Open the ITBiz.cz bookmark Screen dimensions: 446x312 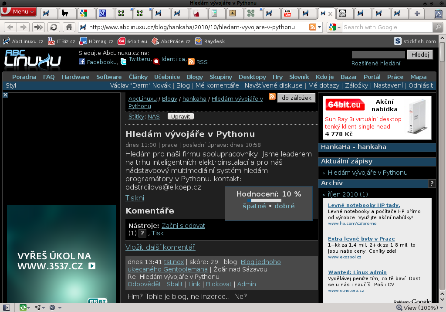point(61,41)
